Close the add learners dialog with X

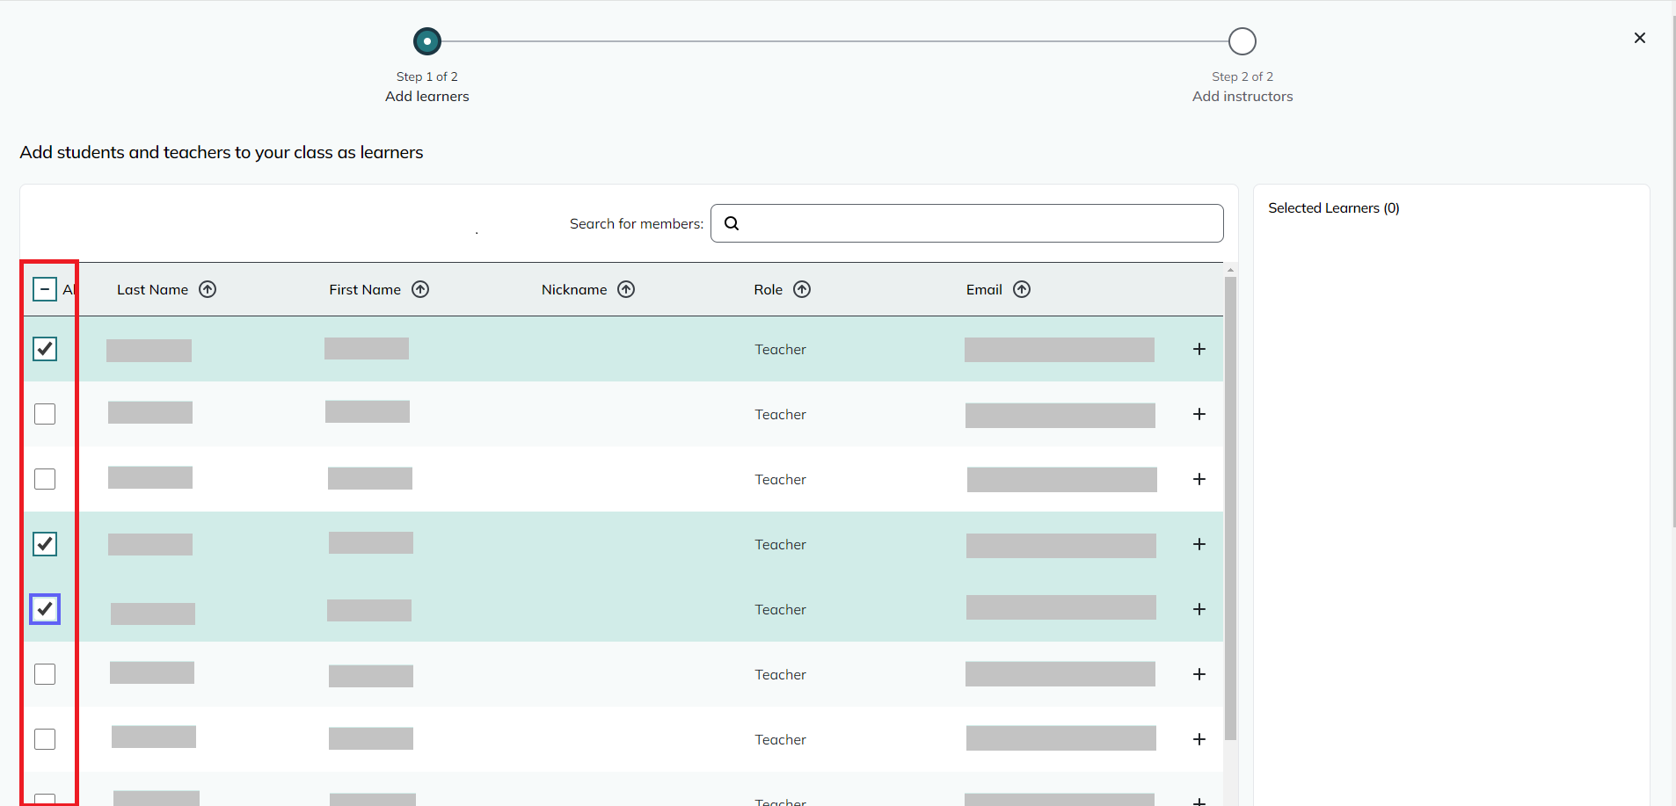(1640, 38)
